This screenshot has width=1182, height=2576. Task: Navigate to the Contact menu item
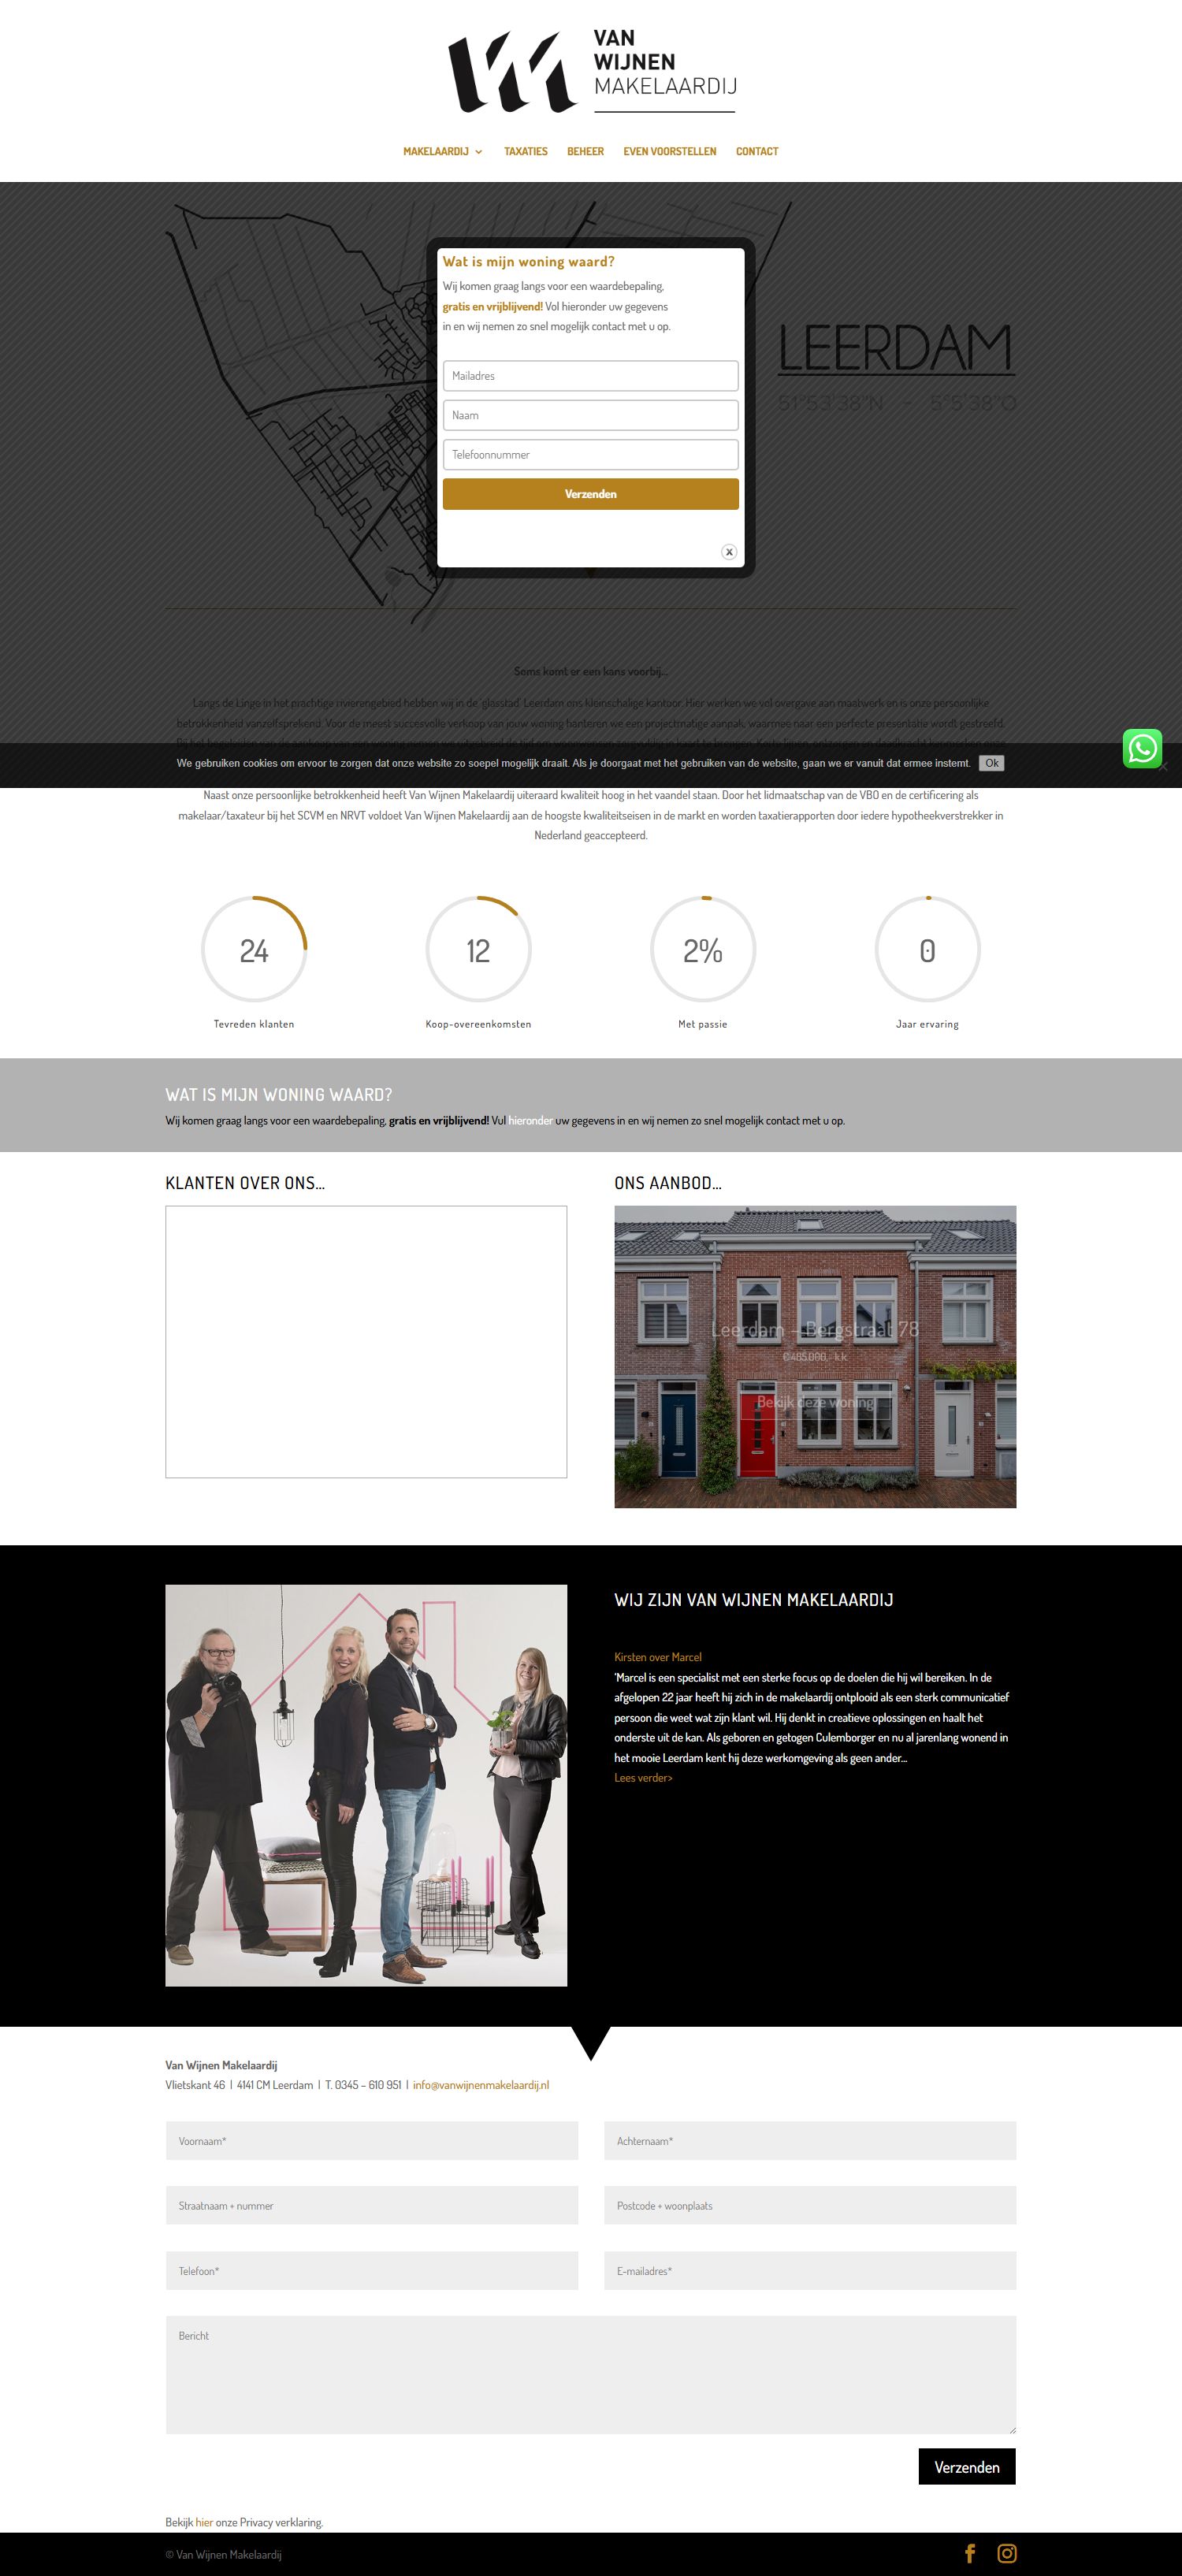(x=756, y=152)
